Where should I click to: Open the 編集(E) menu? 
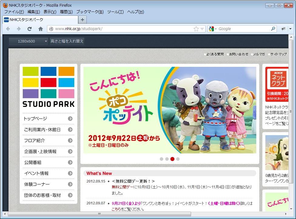[34, 12]
